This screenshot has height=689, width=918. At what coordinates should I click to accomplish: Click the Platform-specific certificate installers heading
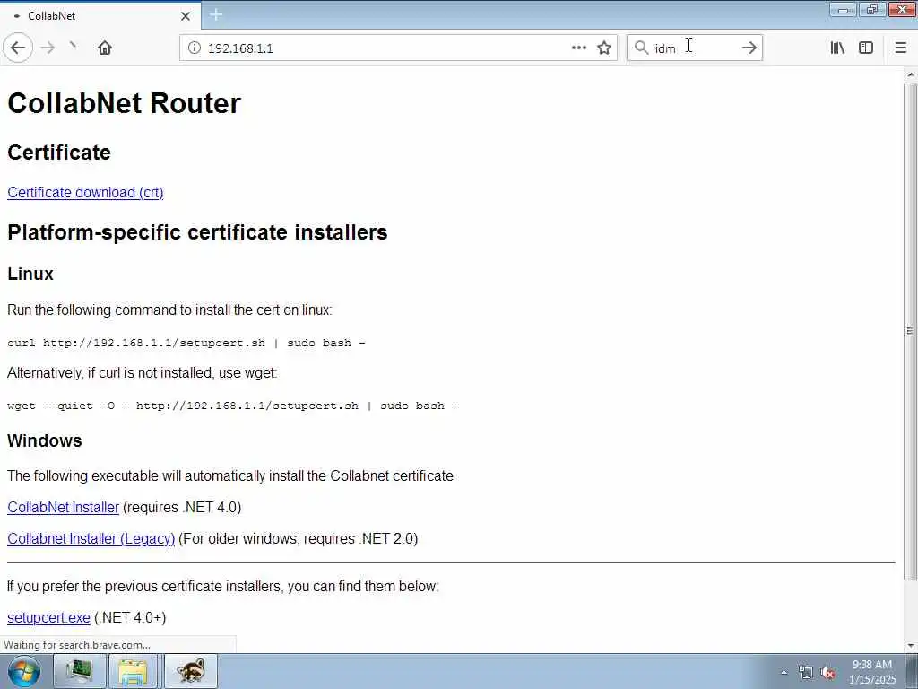pyautogui.click(x=197, y=232)
